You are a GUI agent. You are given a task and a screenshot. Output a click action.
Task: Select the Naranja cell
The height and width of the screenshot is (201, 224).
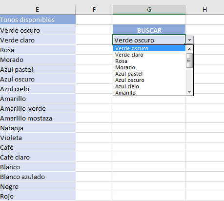coord(38,127)
